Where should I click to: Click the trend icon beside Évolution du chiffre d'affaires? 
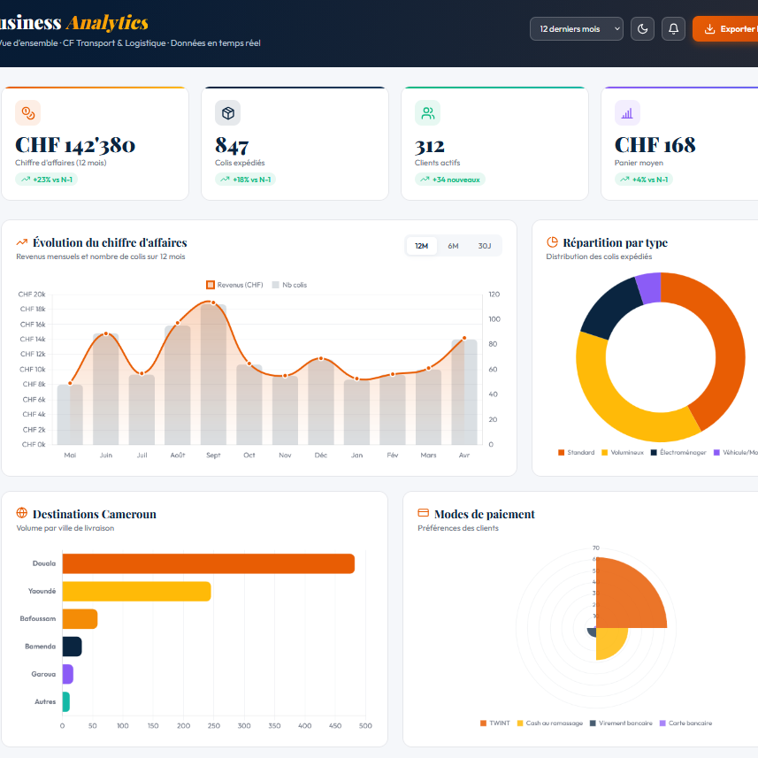pos(22,242)
